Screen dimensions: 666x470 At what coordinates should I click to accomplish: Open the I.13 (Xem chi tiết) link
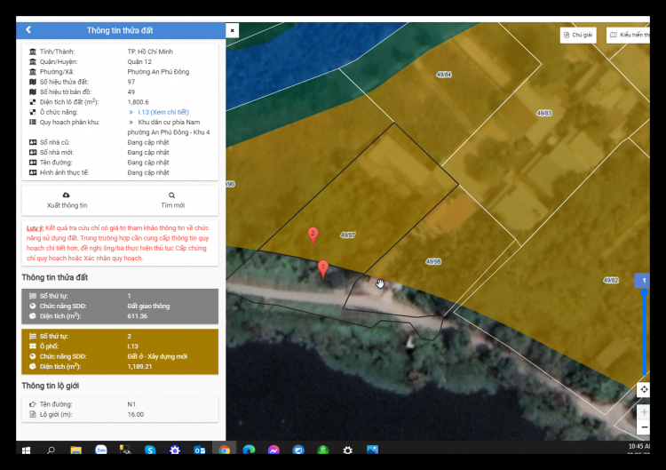click(x=163, y=112)
